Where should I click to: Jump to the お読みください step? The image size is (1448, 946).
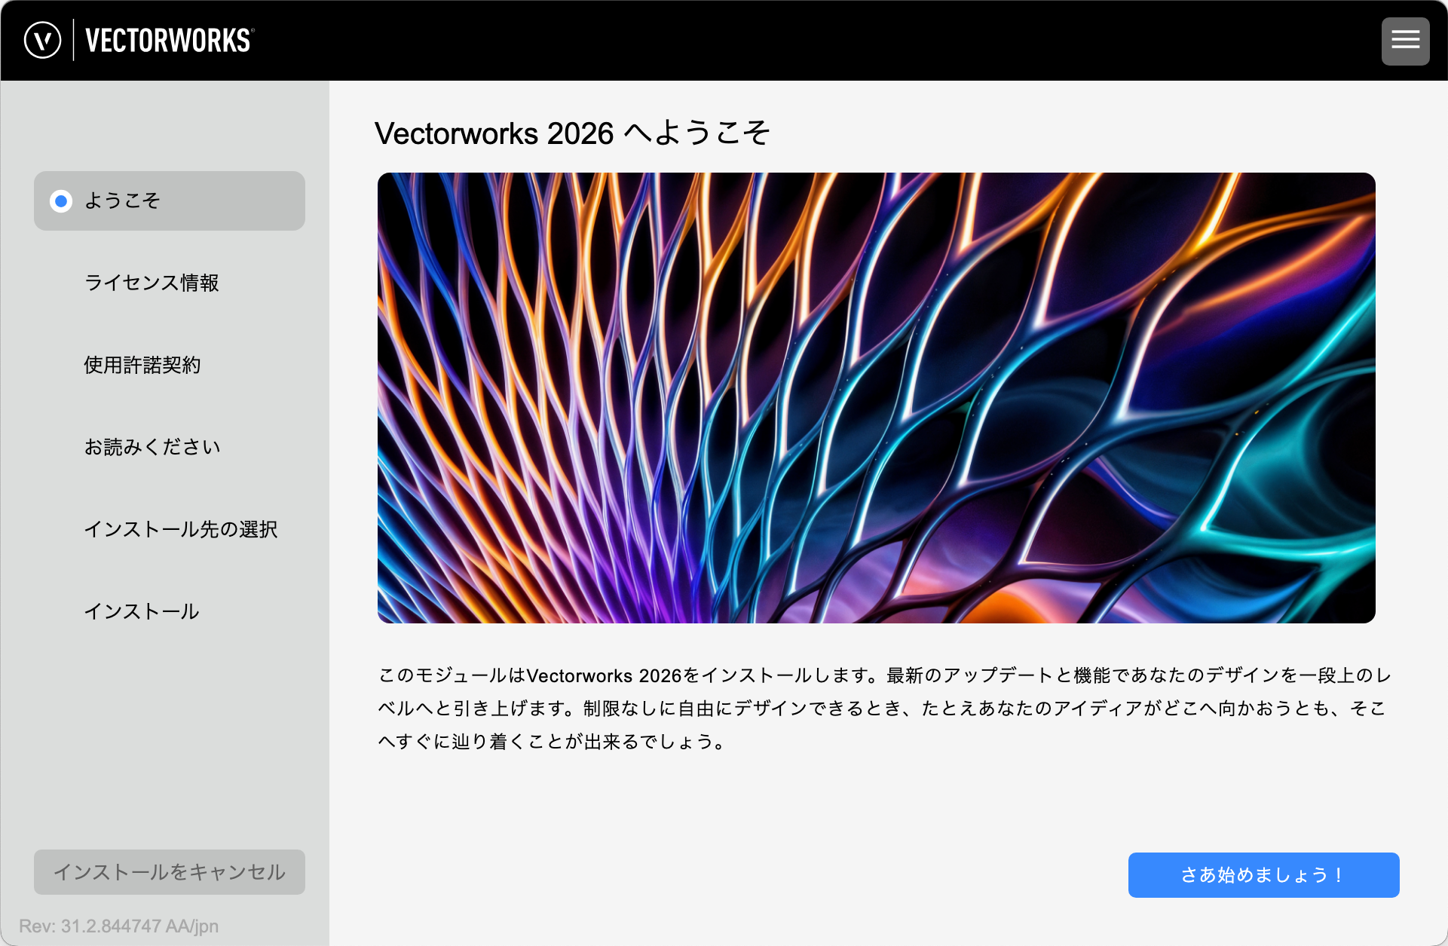[x=152, y=447]
